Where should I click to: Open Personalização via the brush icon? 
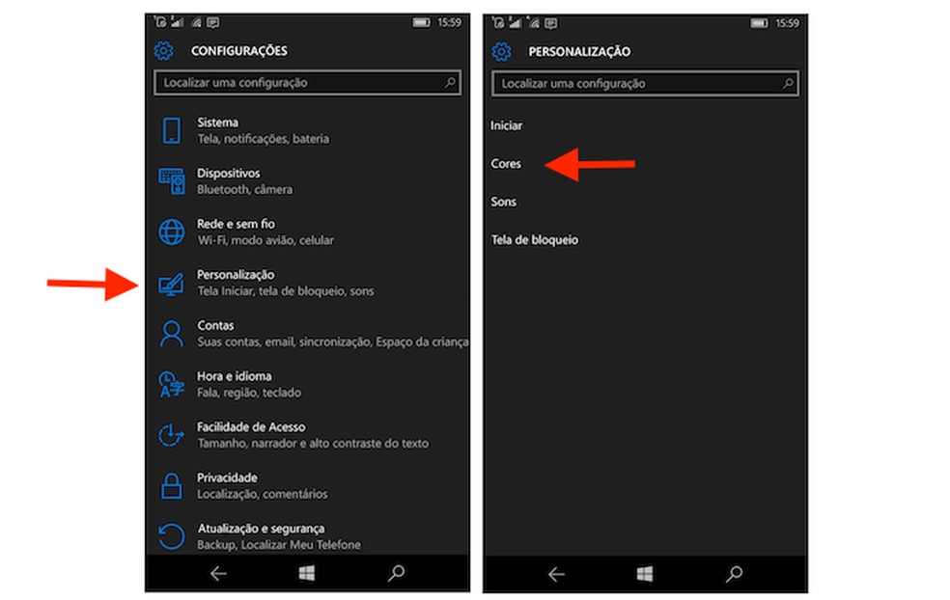[x=172, y=282]
